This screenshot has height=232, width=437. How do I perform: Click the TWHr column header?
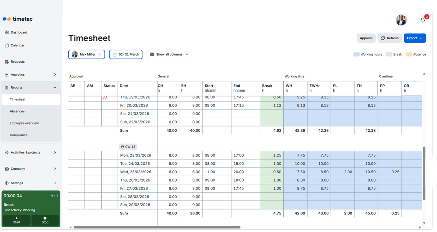coord(319,88)
